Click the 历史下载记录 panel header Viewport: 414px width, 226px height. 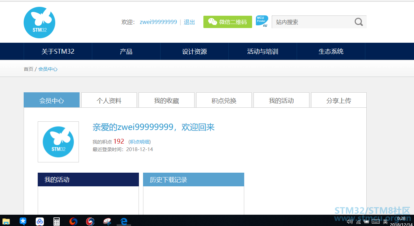193,180
